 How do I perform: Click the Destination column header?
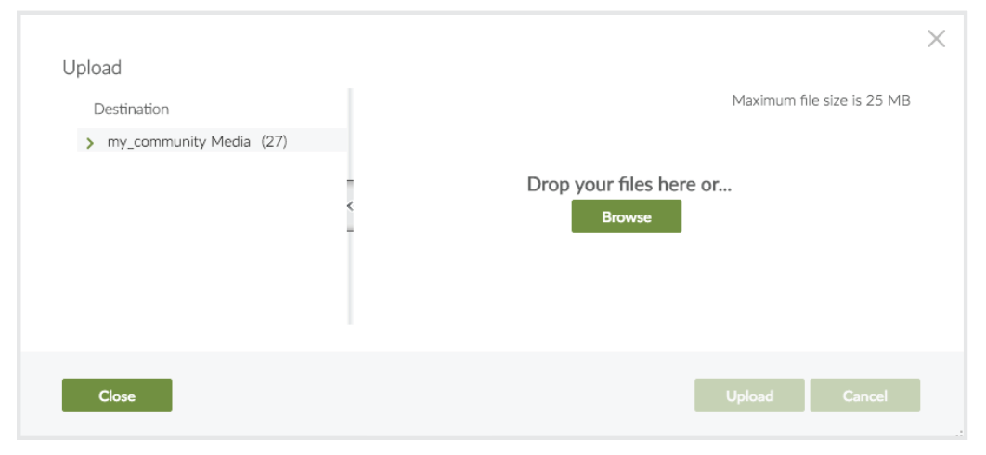point(131,110)
